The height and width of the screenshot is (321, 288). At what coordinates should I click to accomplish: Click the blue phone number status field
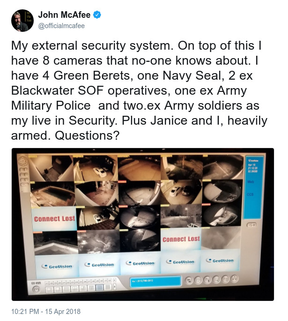click(x=155, y=281)
